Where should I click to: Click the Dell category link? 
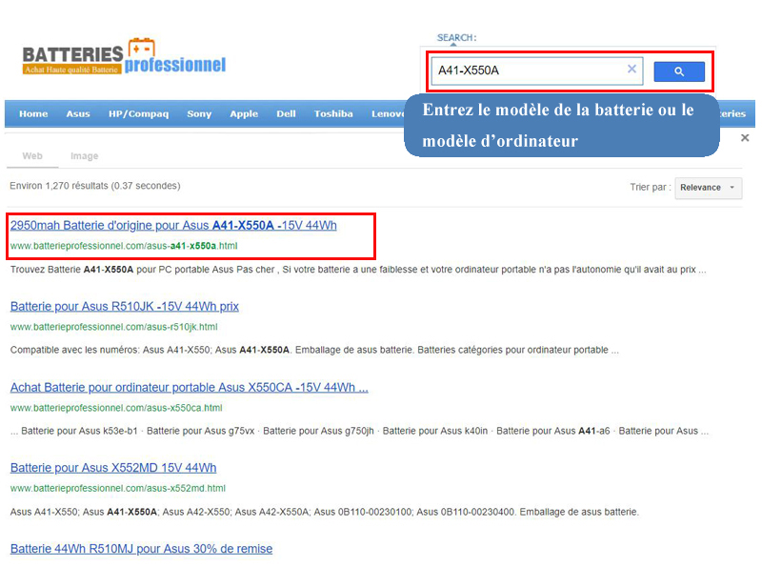coord(286,112)
